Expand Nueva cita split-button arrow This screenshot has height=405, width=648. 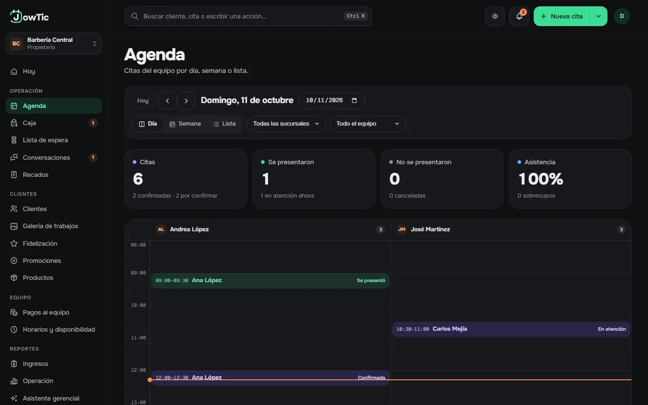(598, 16)
